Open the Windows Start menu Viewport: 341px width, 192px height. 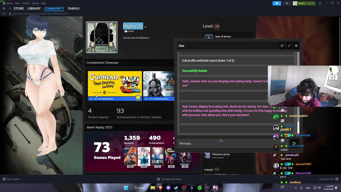click(x=126, y=188)
